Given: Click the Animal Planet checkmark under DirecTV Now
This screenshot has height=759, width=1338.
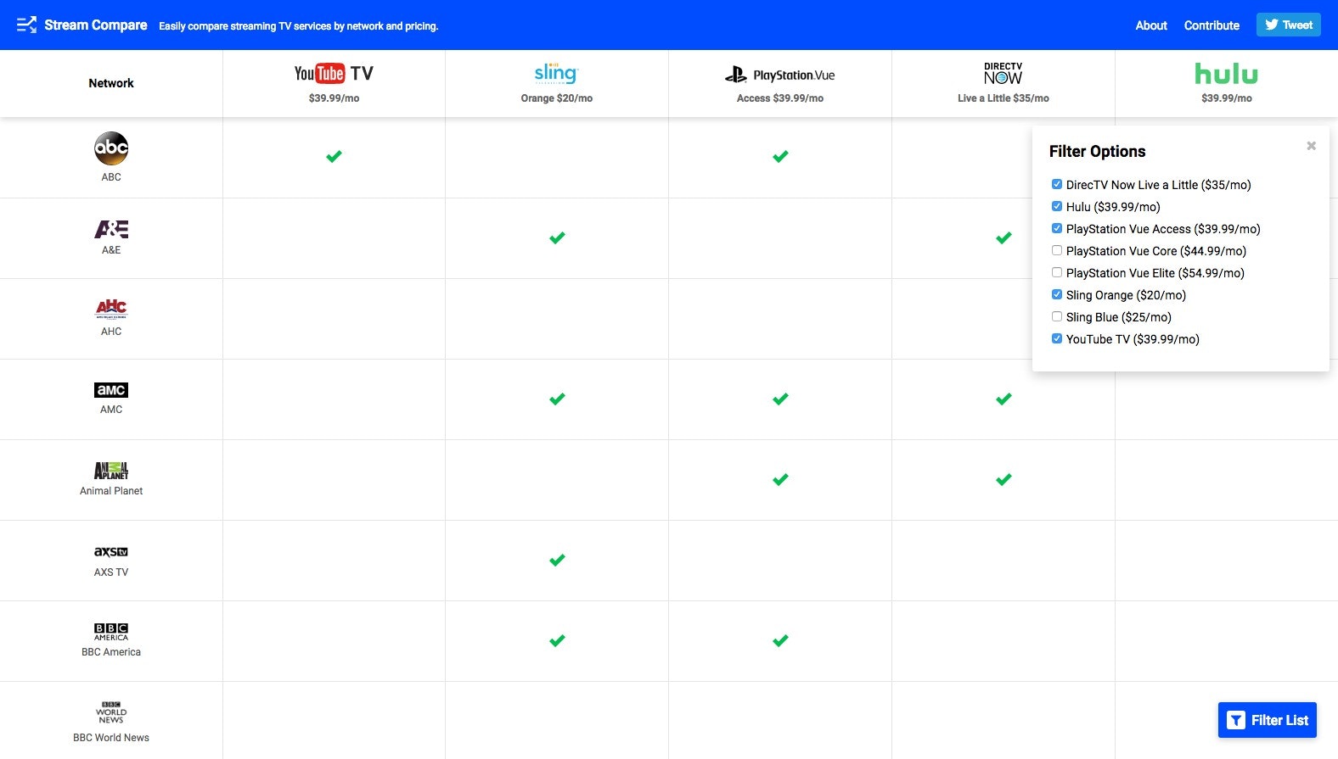Looking at the screenshot, I should [x=1003, y=480].
